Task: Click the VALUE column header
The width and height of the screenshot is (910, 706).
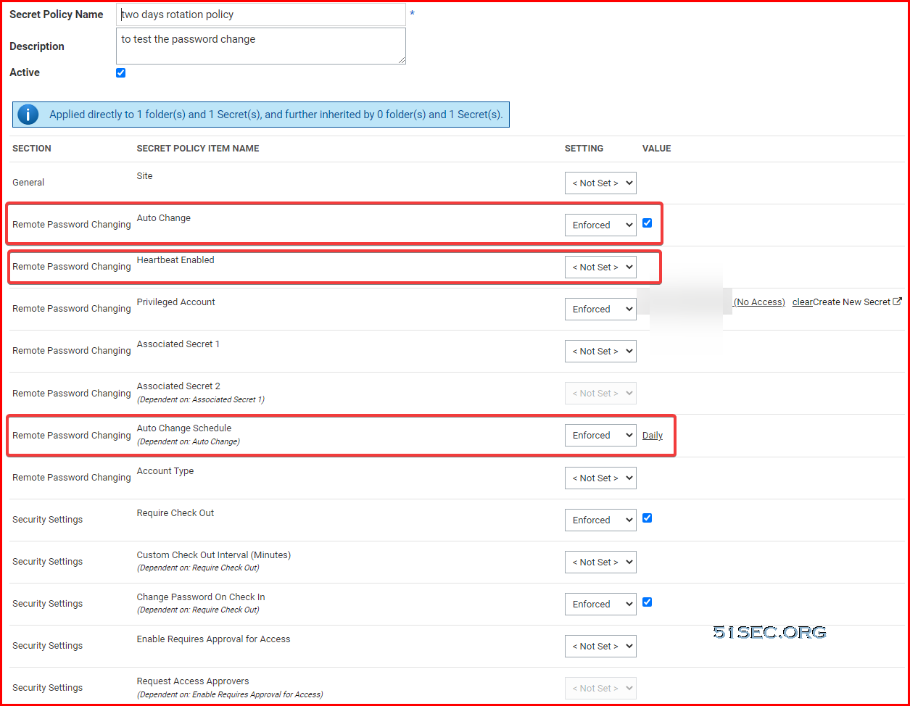Action: coord(657,149)
